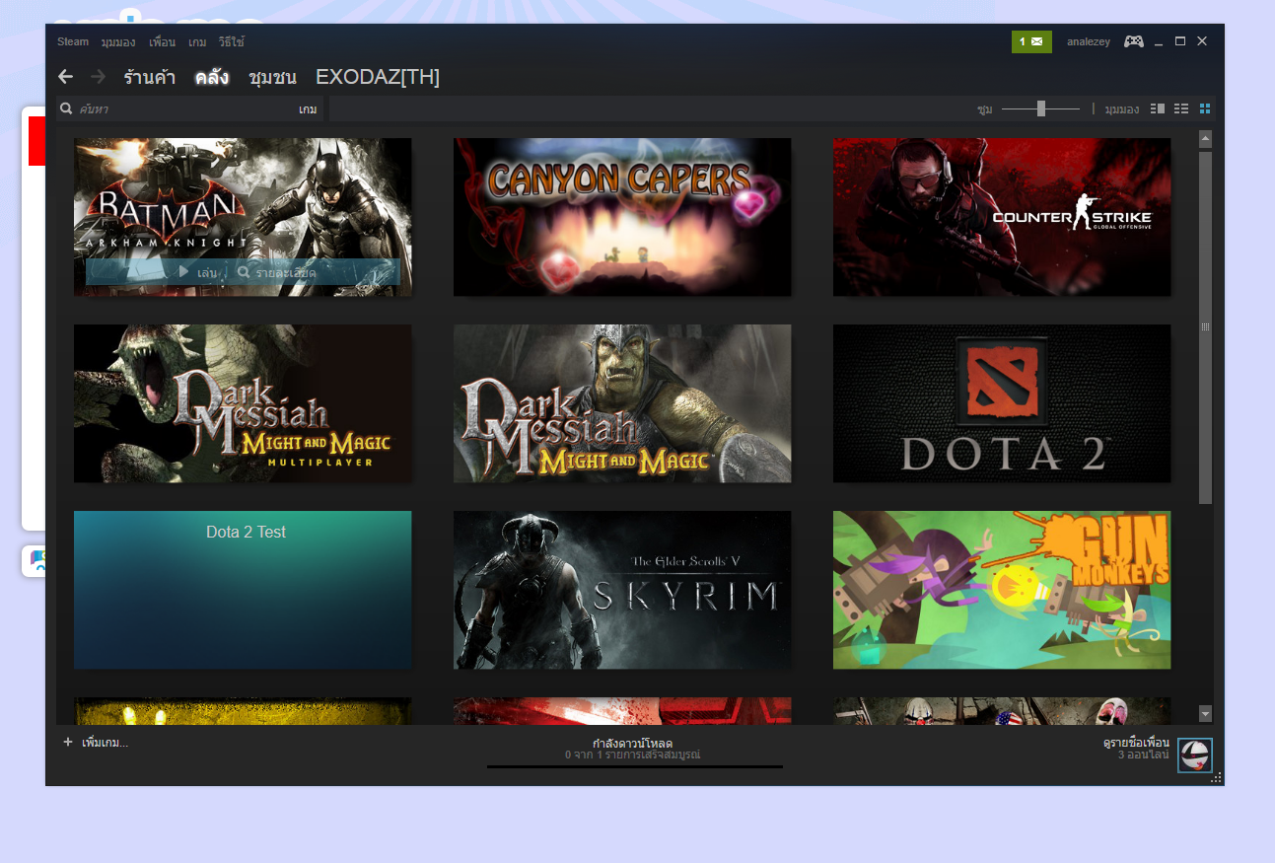Click the magnifier details icon on Batman tile
The image size is (1275, 863).
point(244,271)
